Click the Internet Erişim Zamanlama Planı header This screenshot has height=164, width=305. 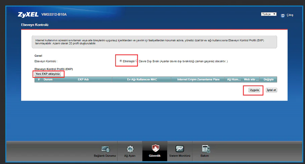198,79
